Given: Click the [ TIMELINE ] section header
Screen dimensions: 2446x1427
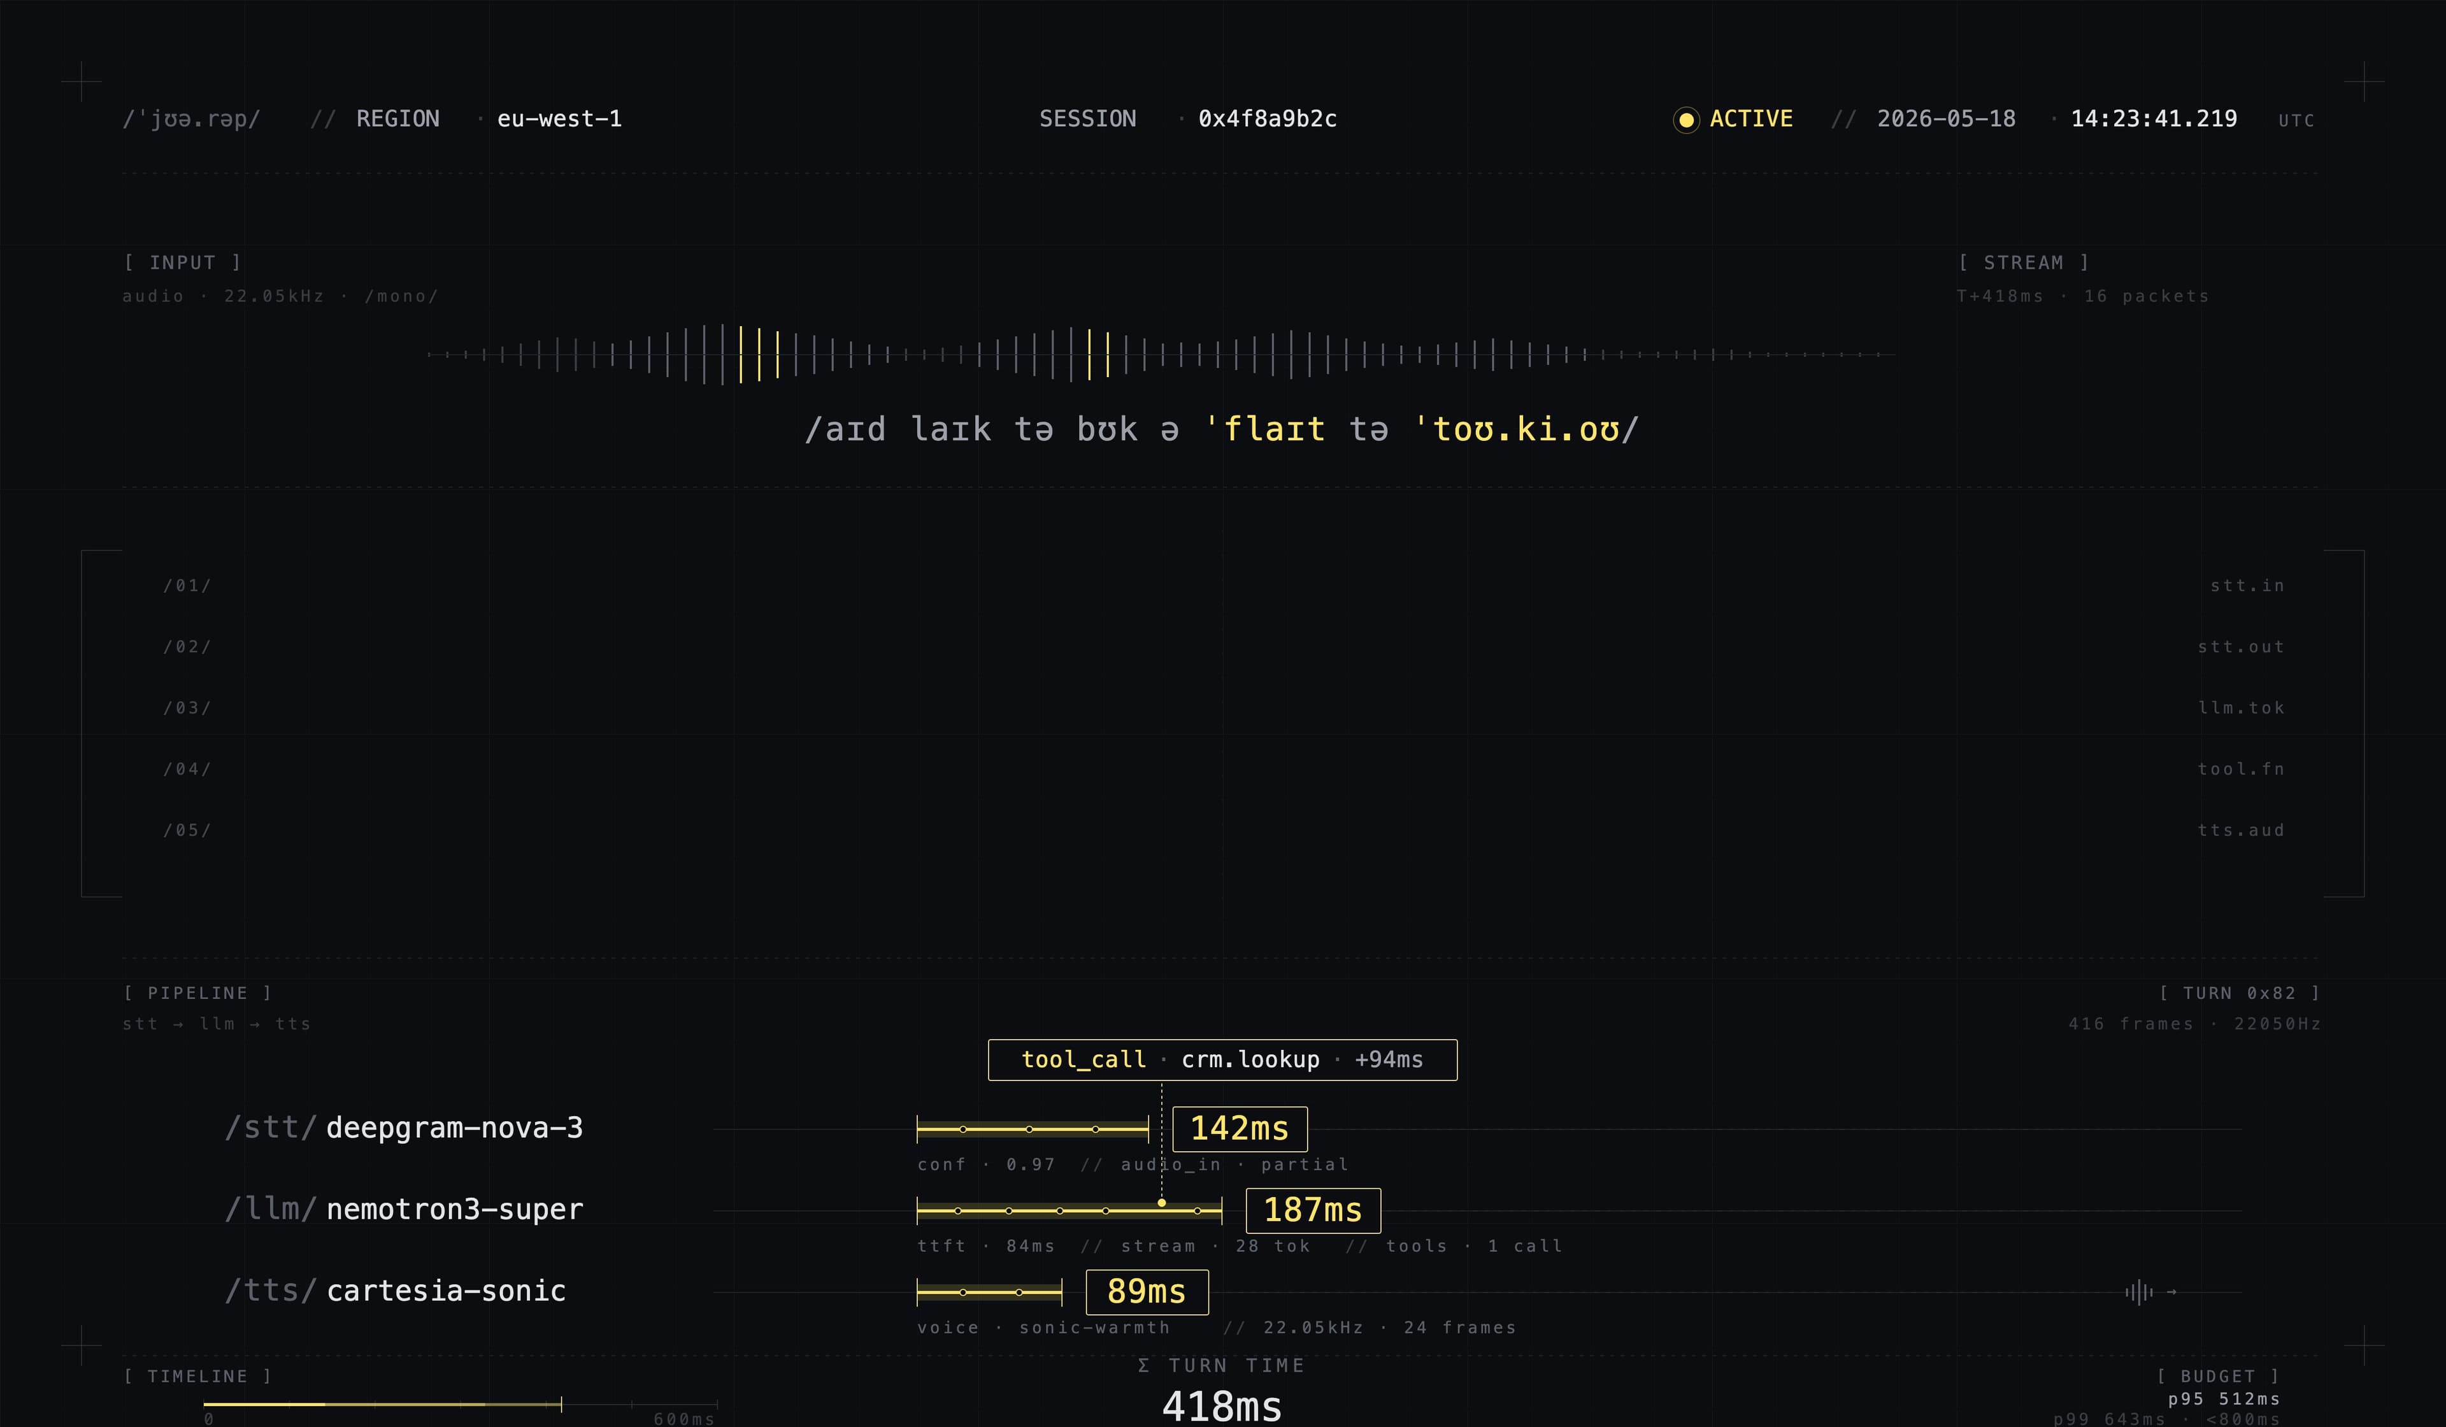Looking at the screenshot, I should tap(198, 1377).
